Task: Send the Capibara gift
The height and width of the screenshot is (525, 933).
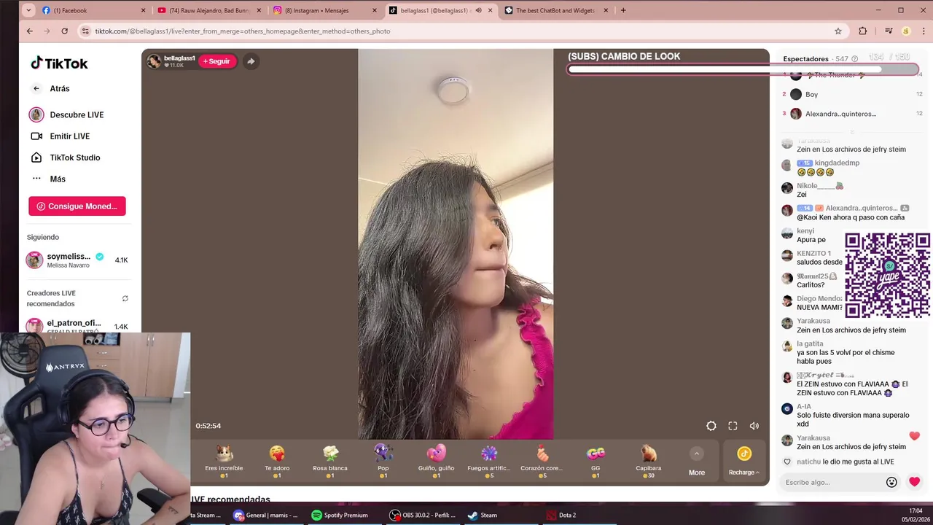Action: point(648,461)
